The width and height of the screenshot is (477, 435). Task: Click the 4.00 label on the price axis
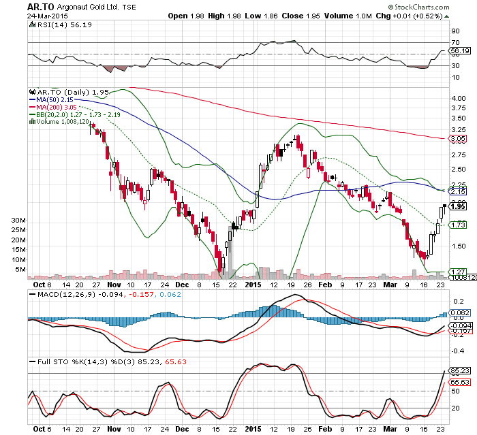(459, 99)
